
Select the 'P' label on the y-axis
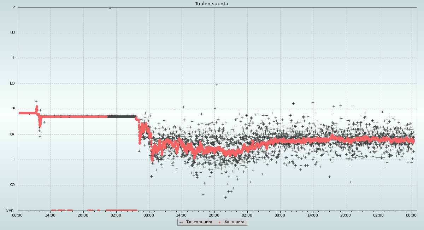click(13, 7)
